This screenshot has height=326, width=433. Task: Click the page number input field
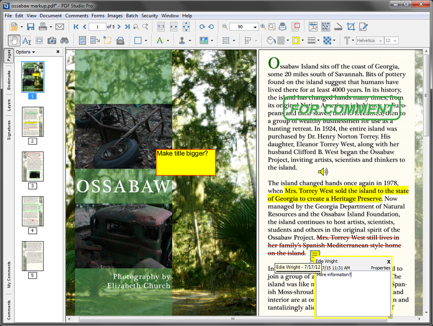pos(98,27)
